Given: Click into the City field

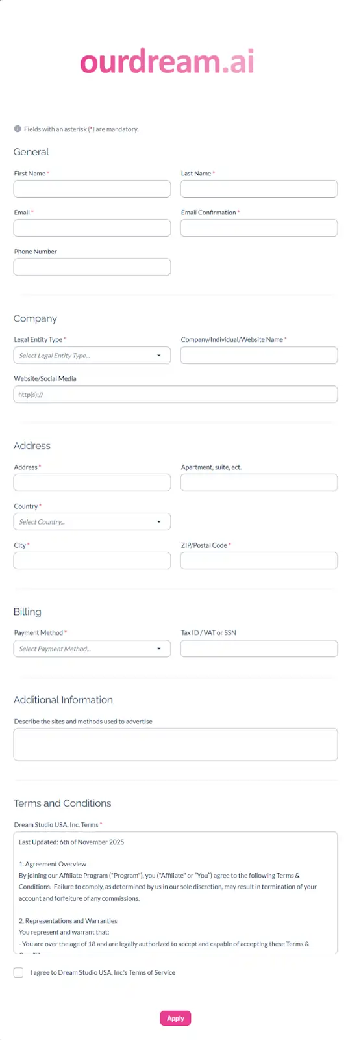Looking at the screenshot, I should [92, 561].
